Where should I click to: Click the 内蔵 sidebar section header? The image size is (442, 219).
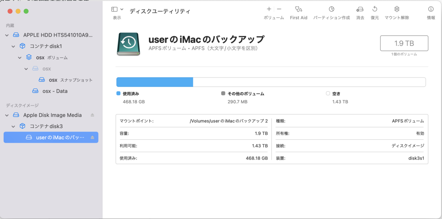coord(10,25)
